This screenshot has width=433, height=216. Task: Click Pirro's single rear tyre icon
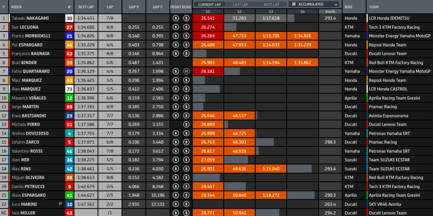pyautogui.click(x=185, y=124)
